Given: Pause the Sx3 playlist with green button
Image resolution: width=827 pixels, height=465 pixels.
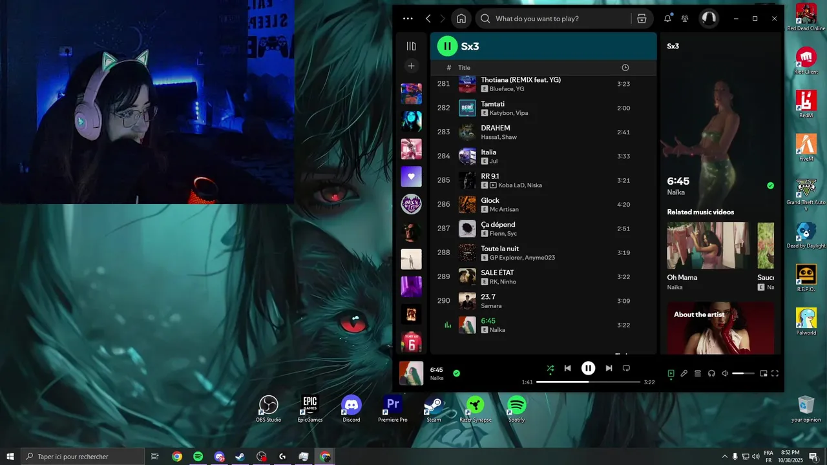Looking at the screenshot, I should pos(447,46).
